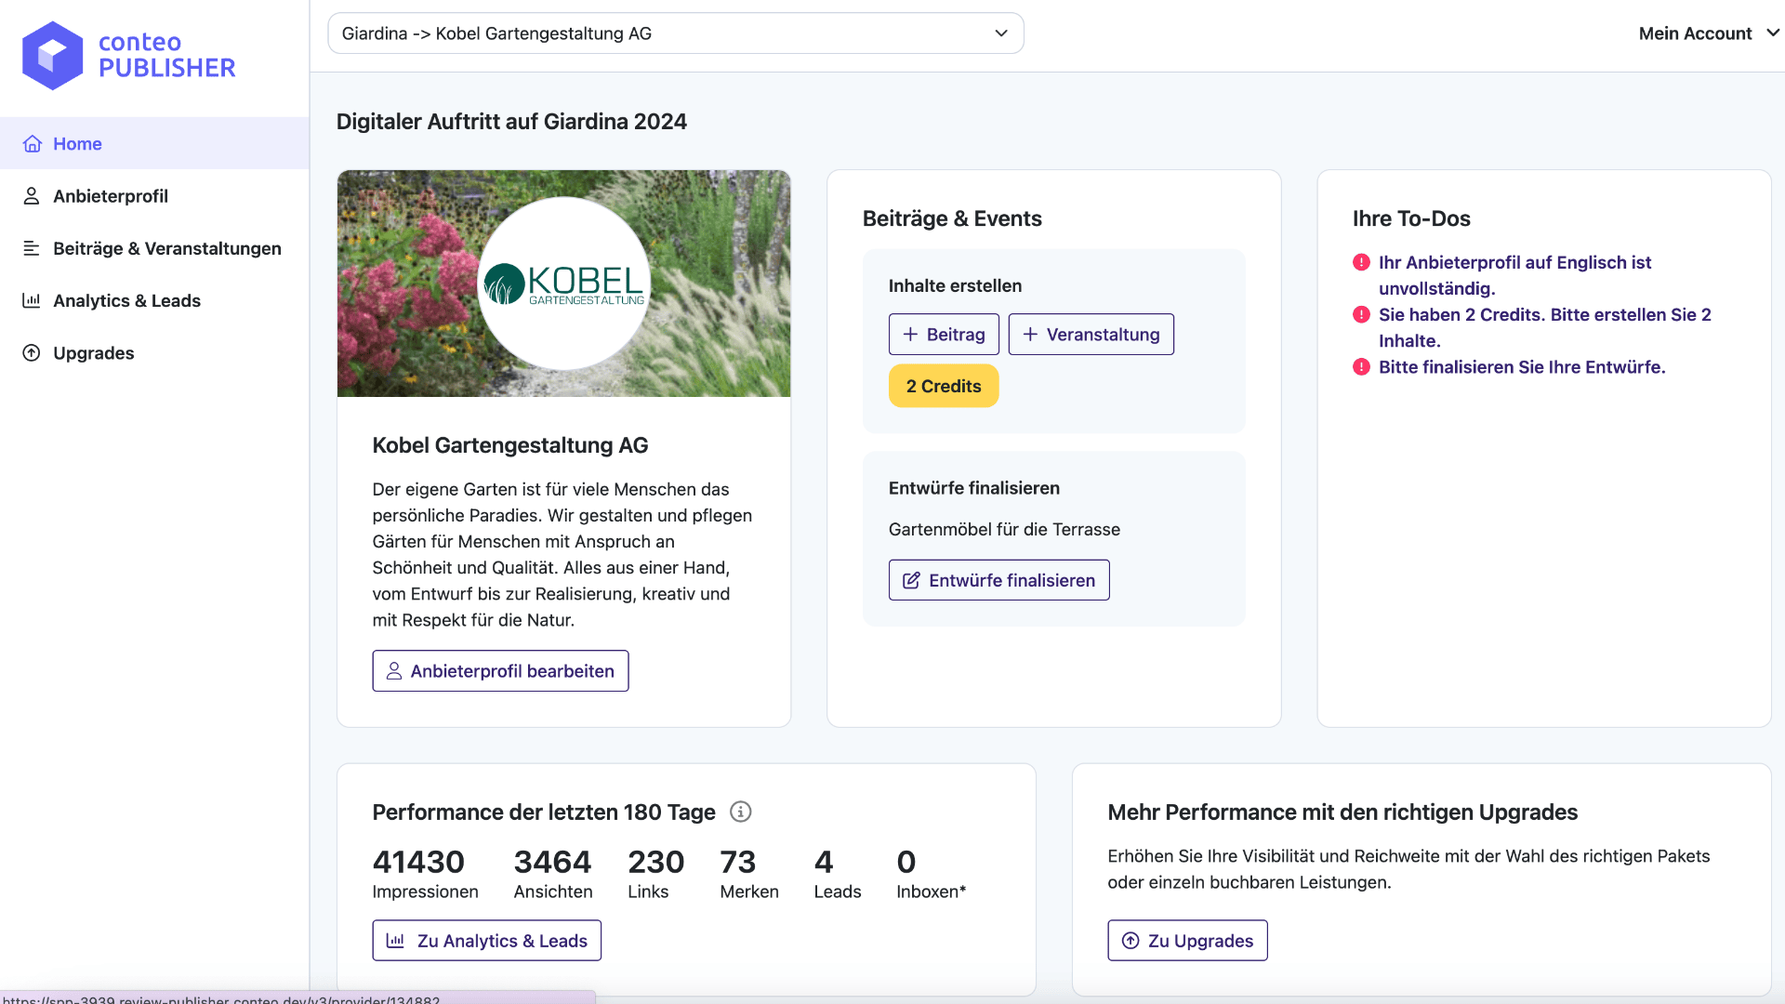
Task: Click the Kobel Gartengestaltung logo image
Action: point(564,284)
